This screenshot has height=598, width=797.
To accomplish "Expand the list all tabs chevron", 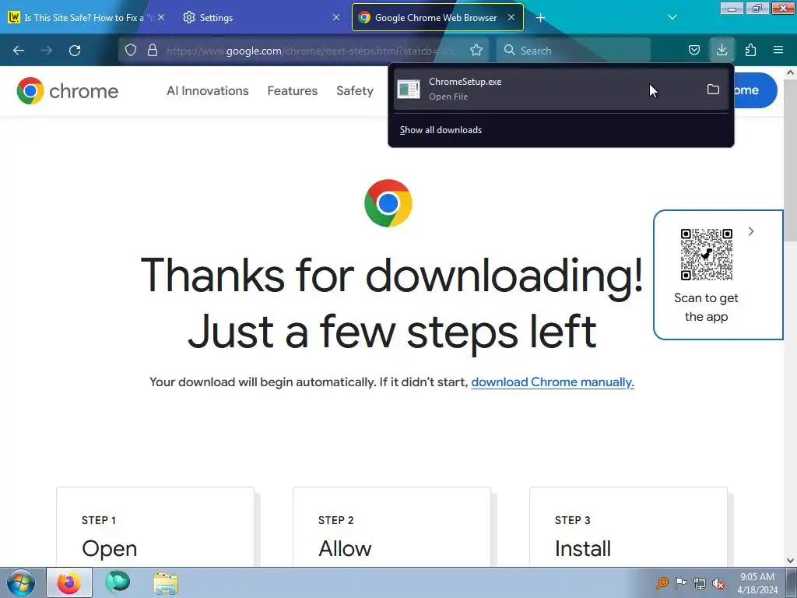I will 672,18.
